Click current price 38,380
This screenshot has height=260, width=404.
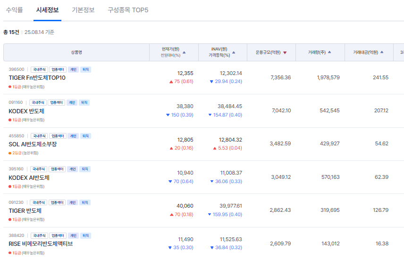[x=185, y=107]
